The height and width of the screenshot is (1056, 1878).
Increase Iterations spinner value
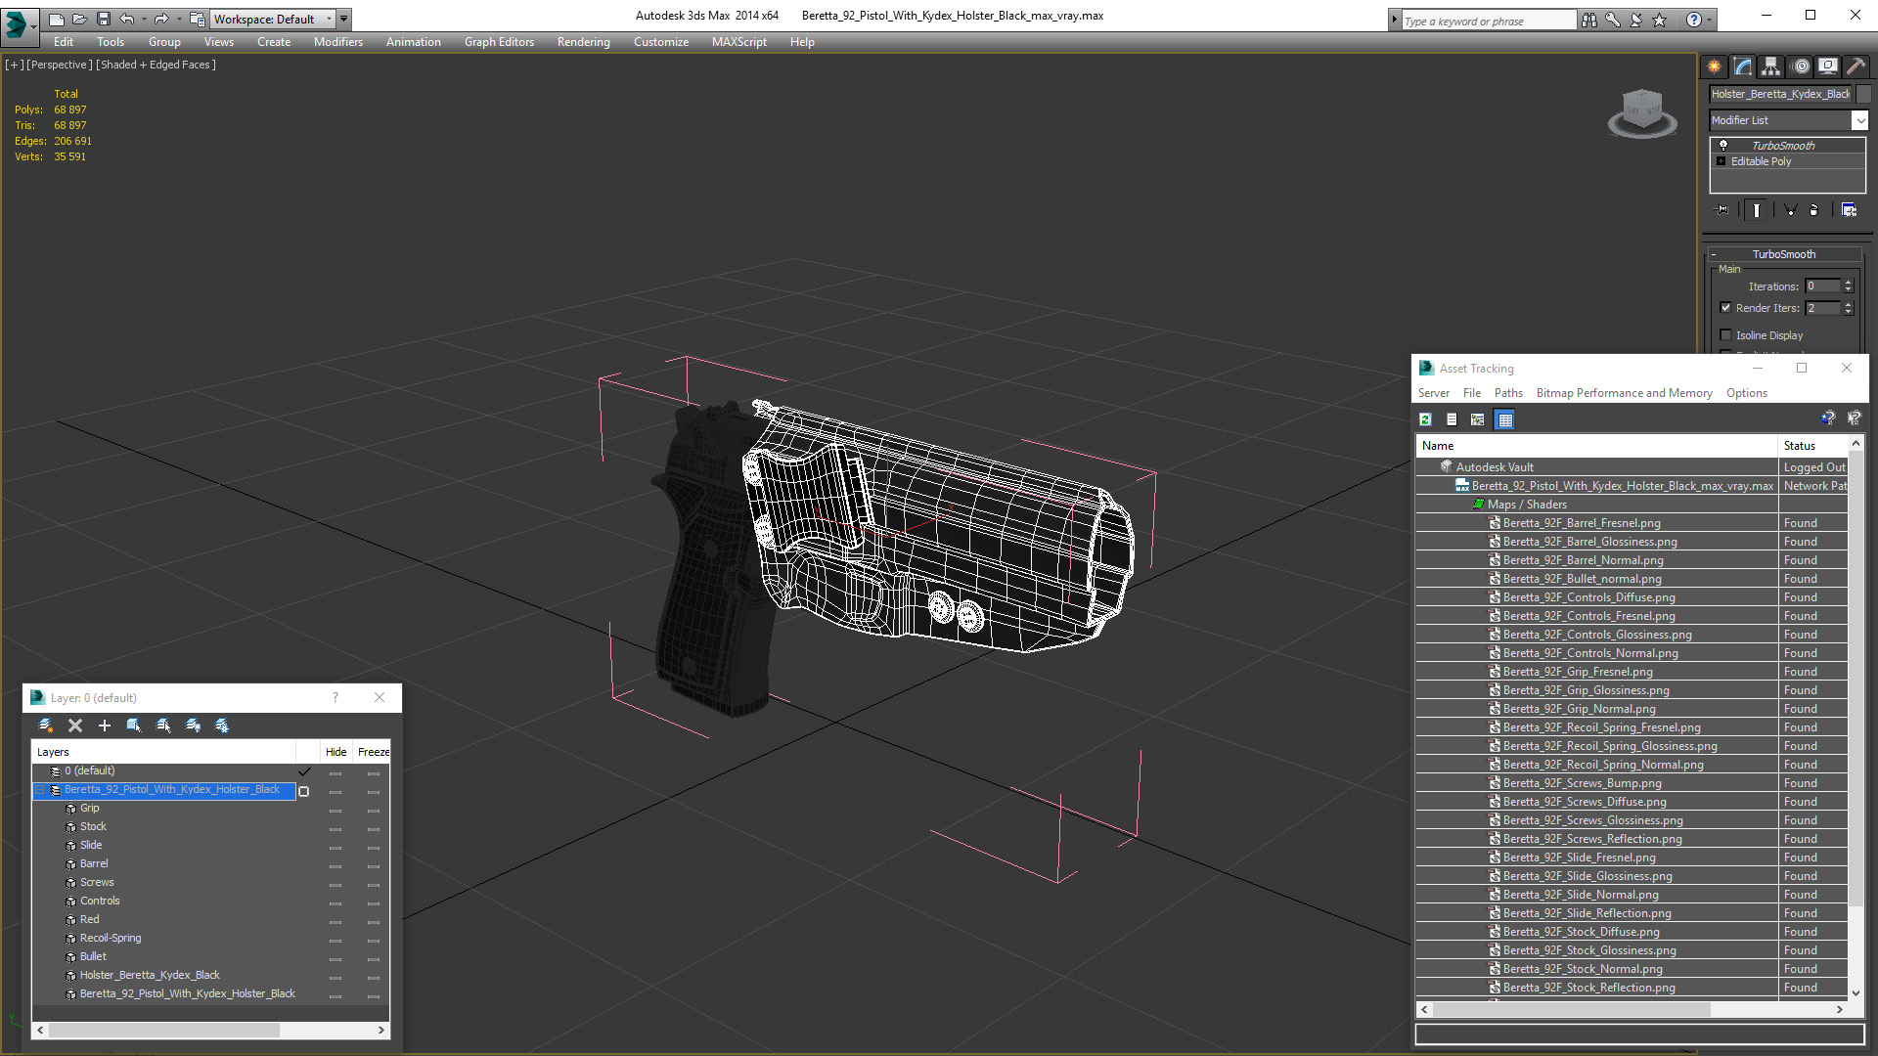(1848, 283)
